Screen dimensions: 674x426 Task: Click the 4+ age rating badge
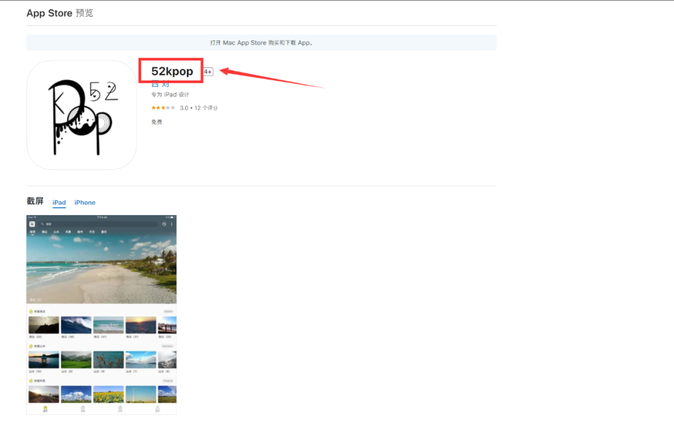[x=208, y=72]
